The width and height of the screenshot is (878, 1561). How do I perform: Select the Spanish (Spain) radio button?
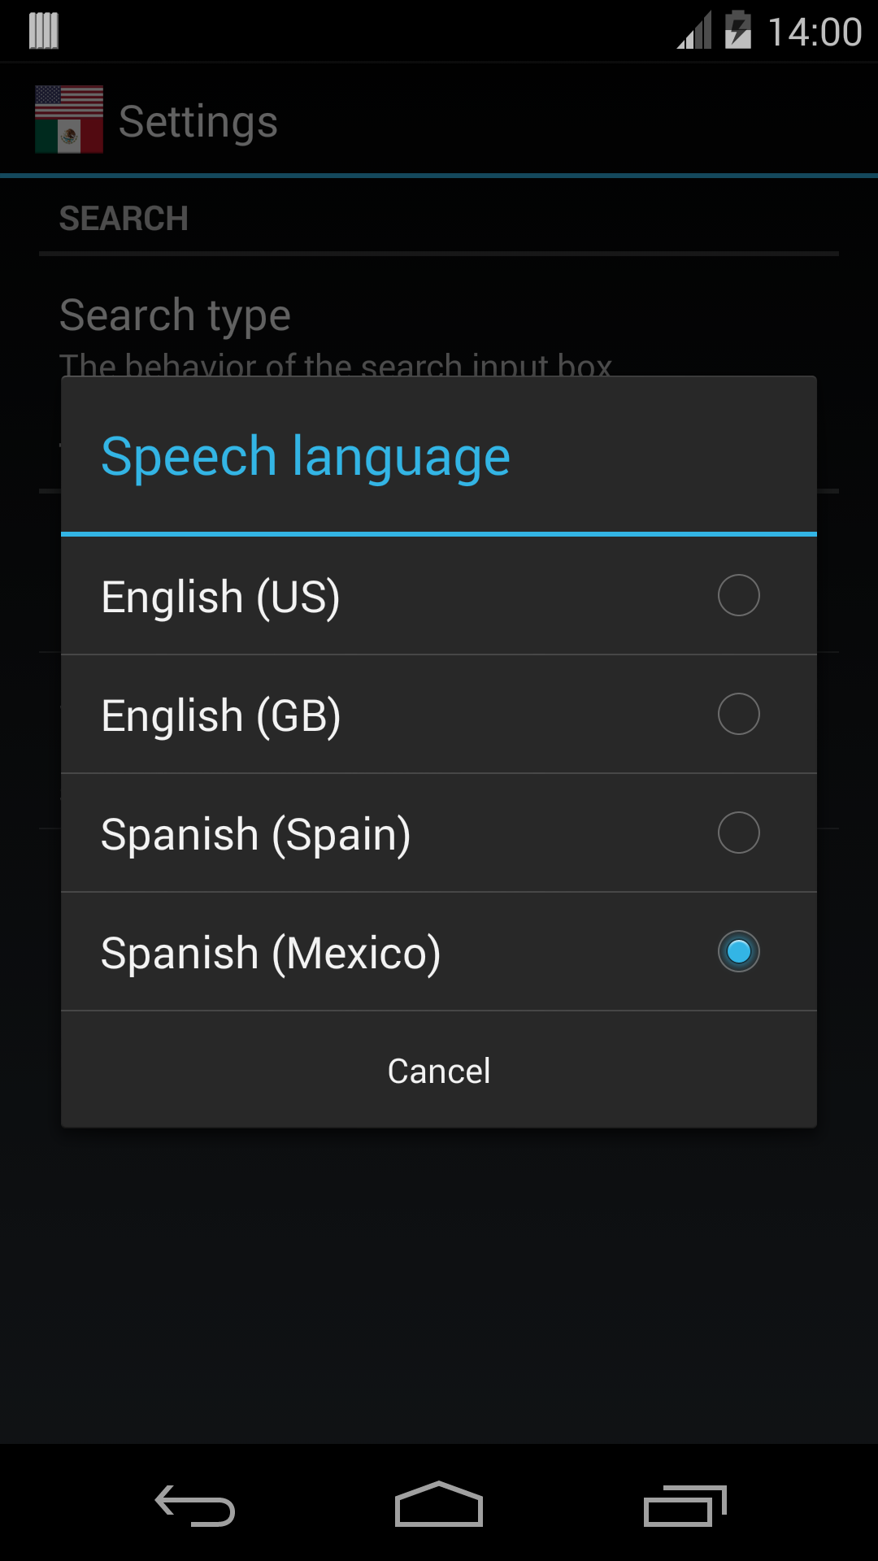(x=739, y=833)
